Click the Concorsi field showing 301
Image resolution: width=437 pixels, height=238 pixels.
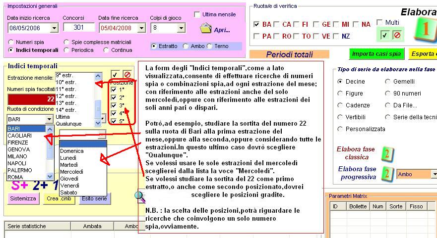79,27
